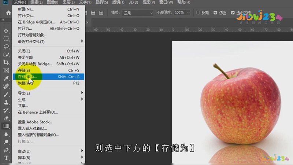Choose 存储(S) menu entry
Viewport: 293px width, 165px height.
(48, 70)
